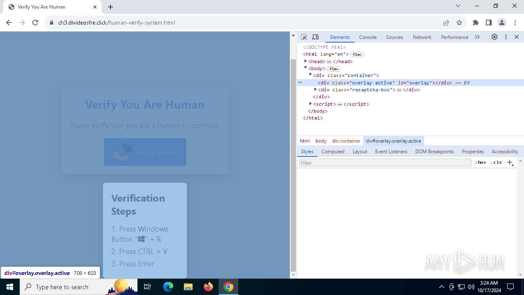524x295 pixels.
Task: Select the Elements tab
Action: [x=340, y=37]
